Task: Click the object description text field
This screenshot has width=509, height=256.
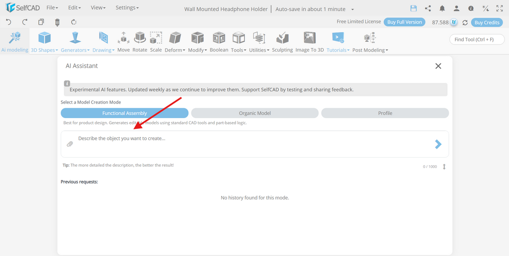Action: pyautogui.click(x=255, y=144)
